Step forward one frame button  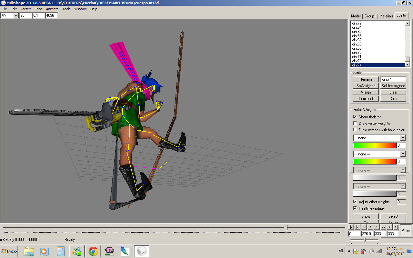coord(377,227)
